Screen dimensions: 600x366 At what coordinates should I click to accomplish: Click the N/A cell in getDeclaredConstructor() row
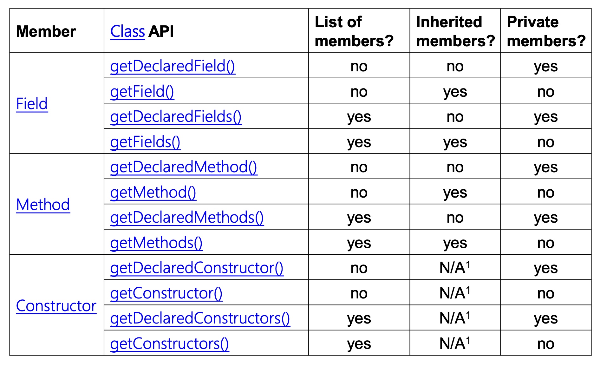455,268
